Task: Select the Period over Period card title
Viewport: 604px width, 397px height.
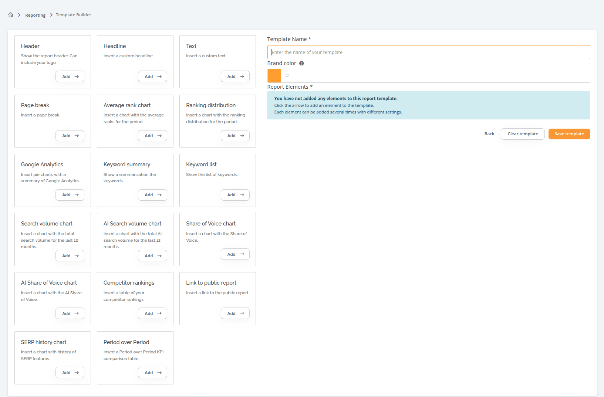Action: point(126,342)
